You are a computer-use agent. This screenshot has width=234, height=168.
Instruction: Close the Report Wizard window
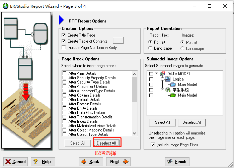[x=225, y=6]
